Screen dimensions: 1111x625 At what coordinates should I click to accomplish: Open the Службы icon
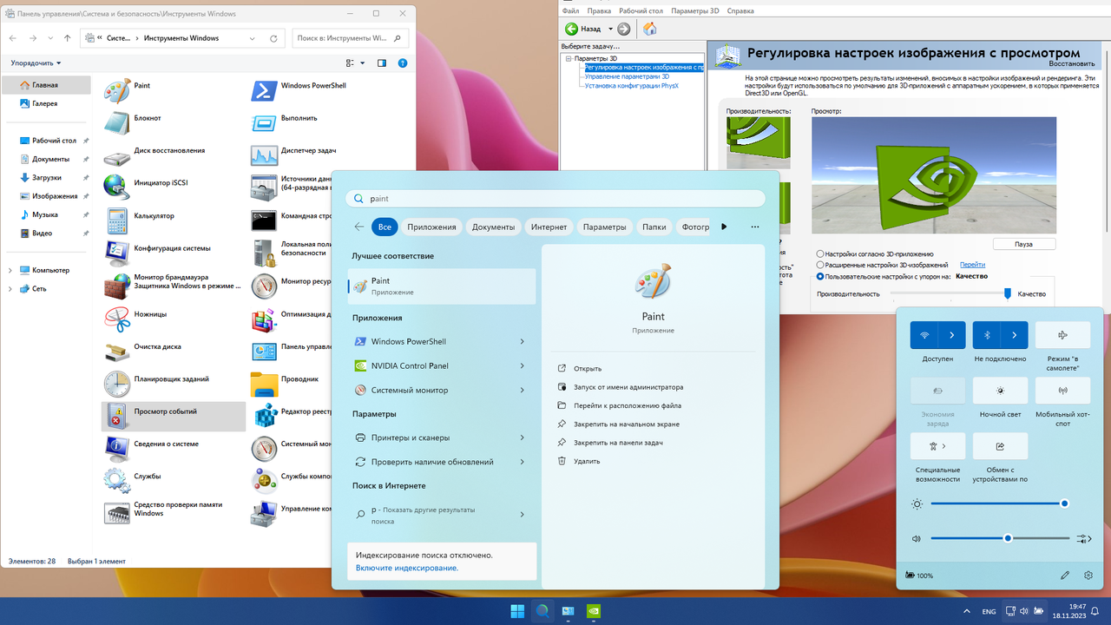tap(117, 481)
